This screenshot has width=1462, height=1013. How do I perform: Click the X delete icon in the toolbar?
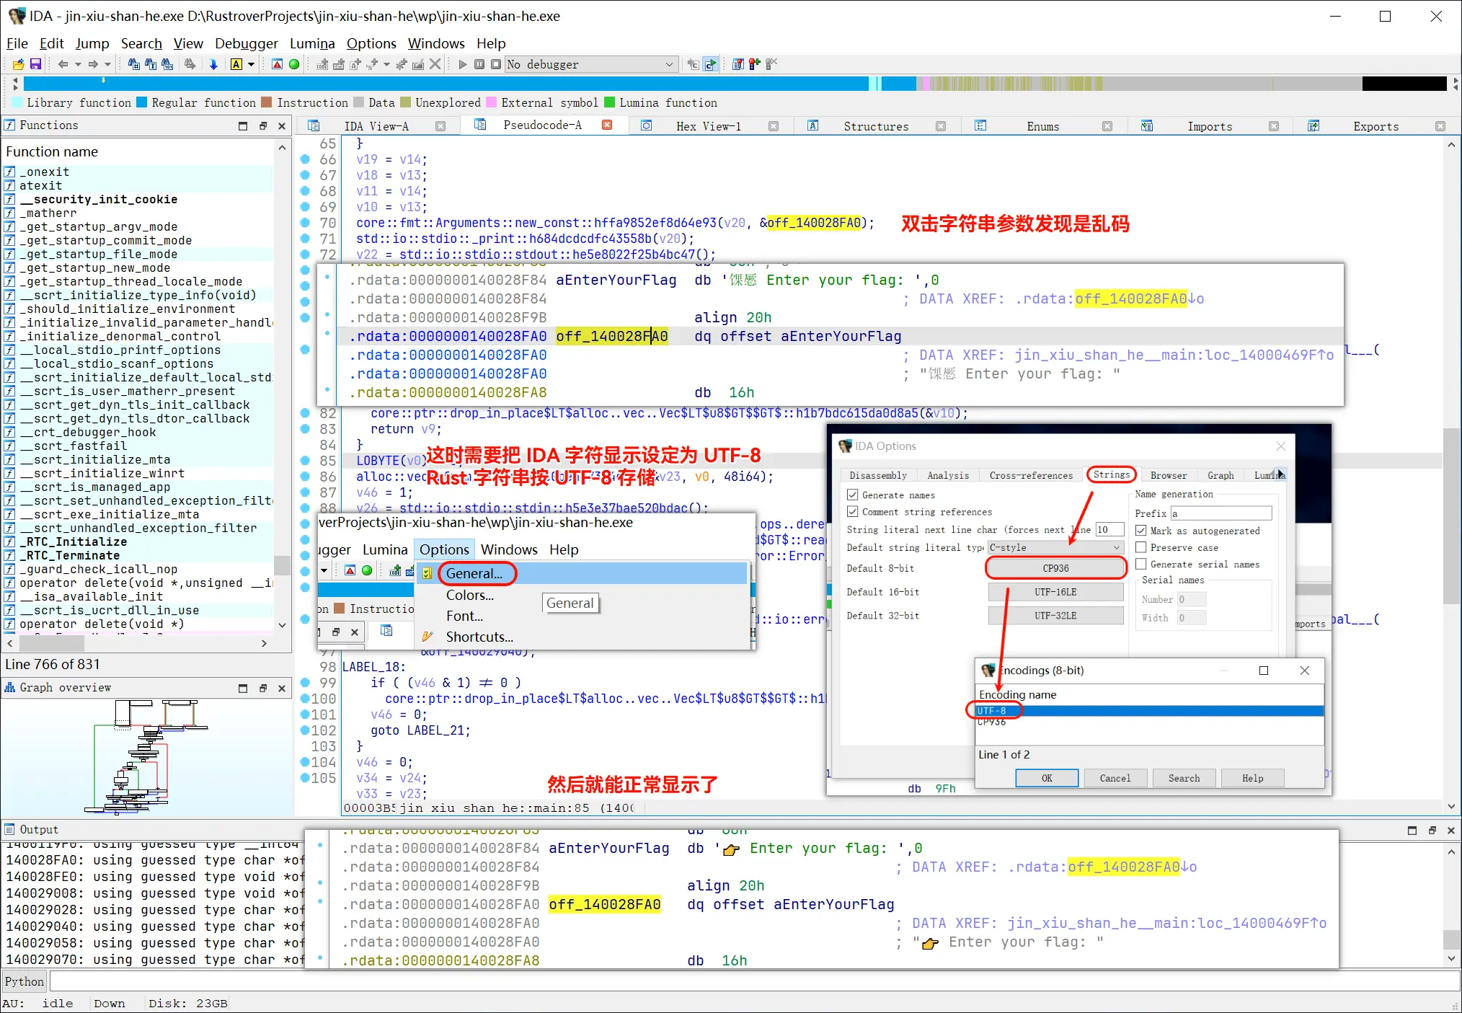435,64
